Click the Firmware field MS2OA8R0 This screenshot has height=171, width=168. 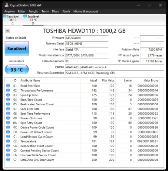click(87, 38)
